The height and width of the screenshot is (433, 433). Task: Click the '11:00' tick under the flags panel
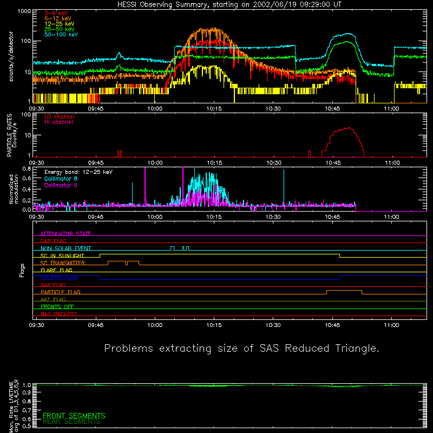[391, 325]
